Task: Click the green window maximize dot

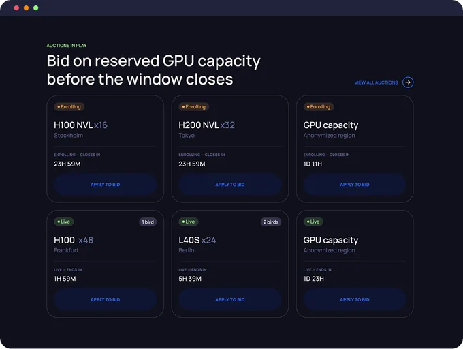Action: click(x=35, y=8)
